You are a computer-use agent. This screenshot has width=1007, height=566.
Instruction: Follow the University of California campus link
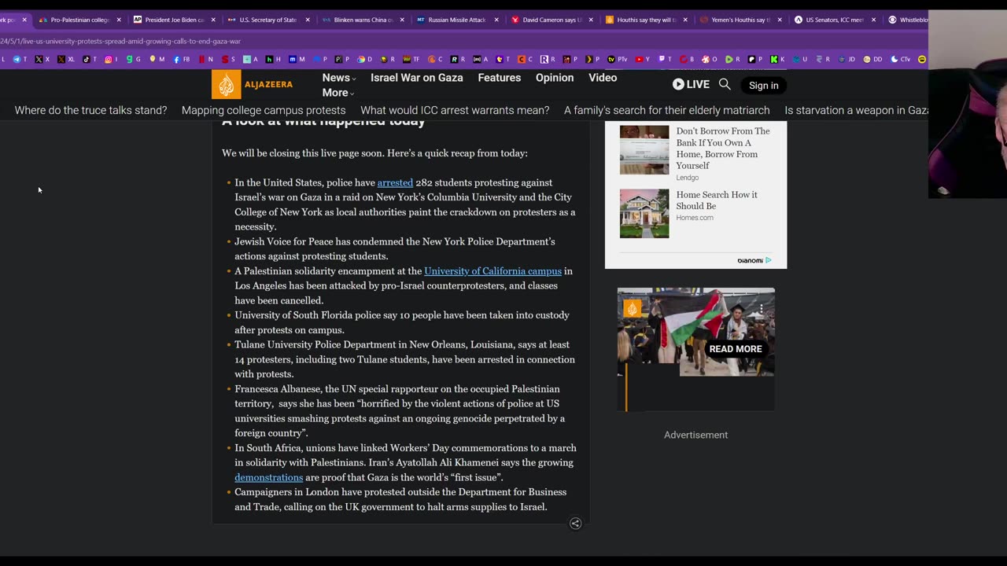click(492, 271)
